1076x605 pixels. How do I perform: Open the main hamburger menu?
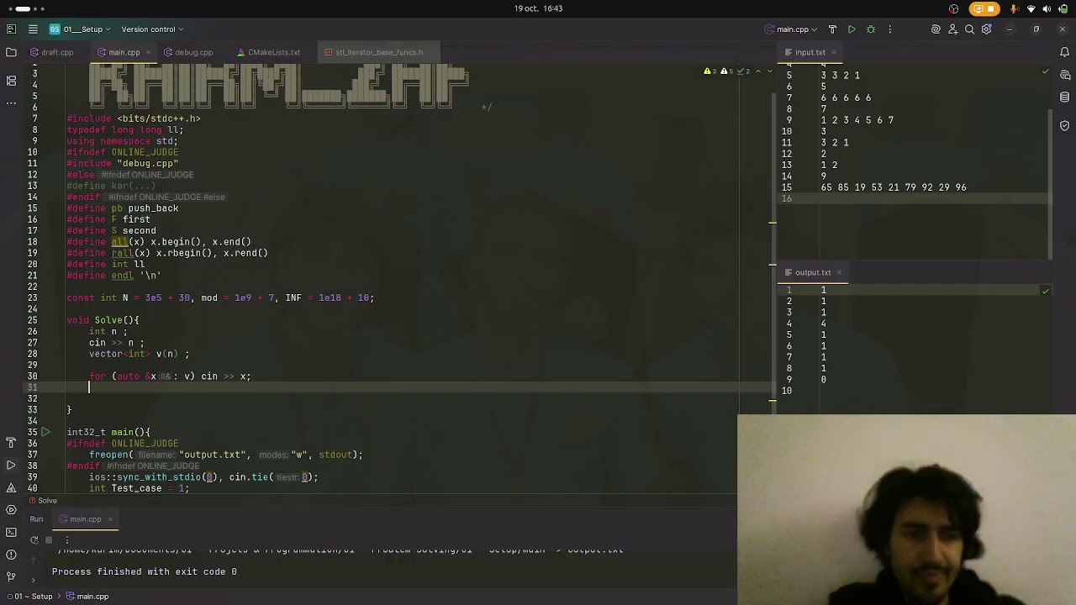(33, 29)
